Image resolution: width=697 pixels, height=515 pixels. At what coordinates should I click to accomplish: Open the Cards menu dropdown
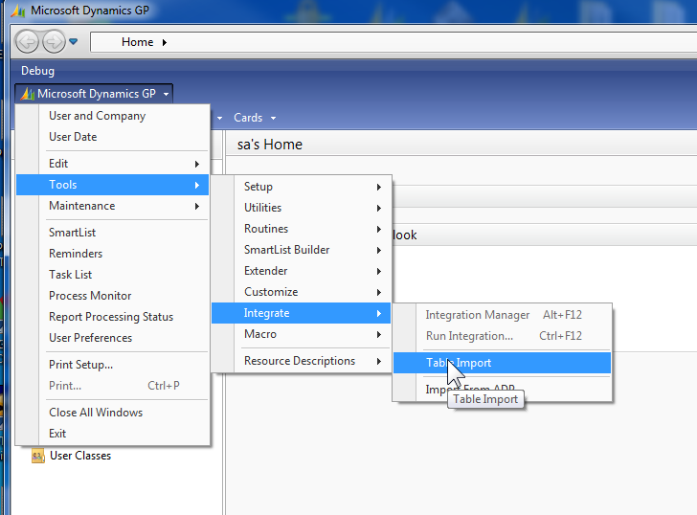[x=255, y=118]
